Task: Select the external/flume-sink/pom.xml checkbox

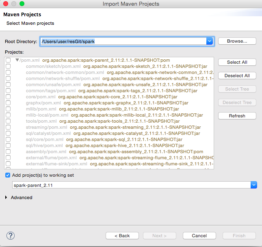Action: click(x=8, y=164)
